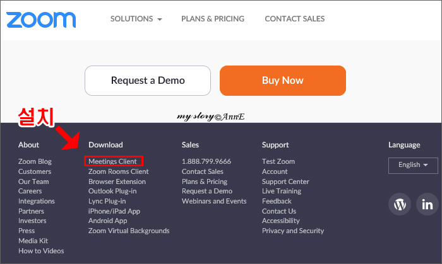Open Zoom Rooms Client link
442x264 pixels.
(x=119, y=171)
